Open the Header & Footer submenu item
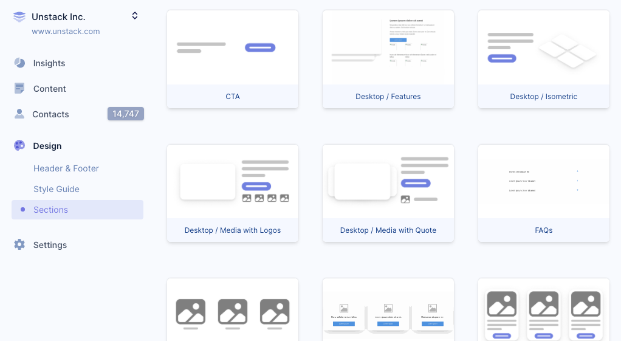621x341 pixels. 66,168
